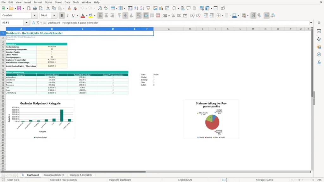Insert special character (Omega icon)
Image resolution: width=324 pixels, height=182 pixels.
click(174, 8)
